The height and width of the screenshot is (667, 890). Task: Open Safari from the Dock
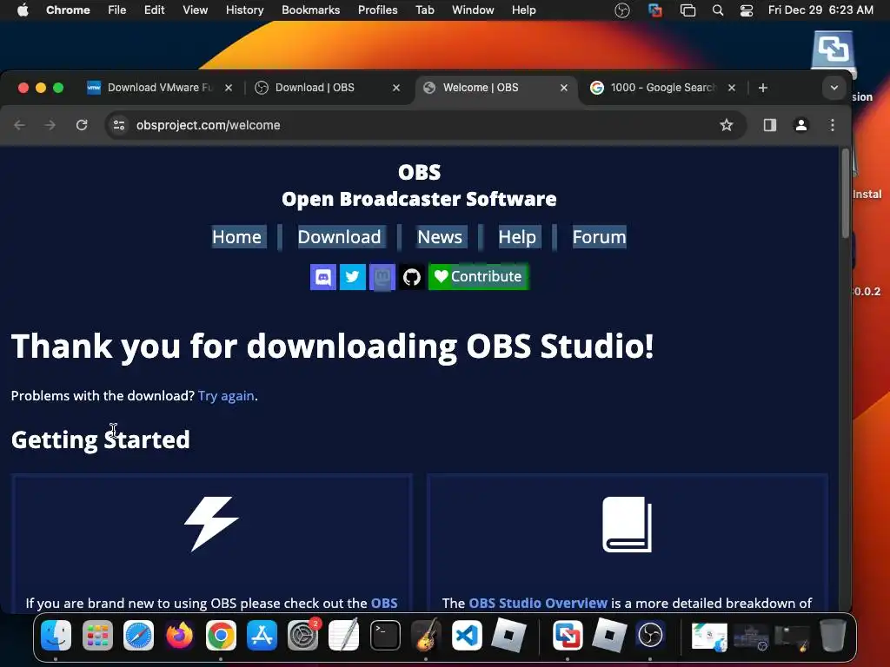pos(138,635)
